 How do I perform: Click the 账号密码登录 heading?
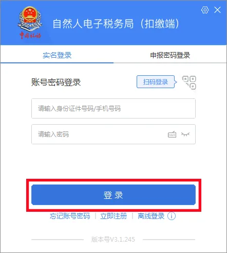(56, 82)
